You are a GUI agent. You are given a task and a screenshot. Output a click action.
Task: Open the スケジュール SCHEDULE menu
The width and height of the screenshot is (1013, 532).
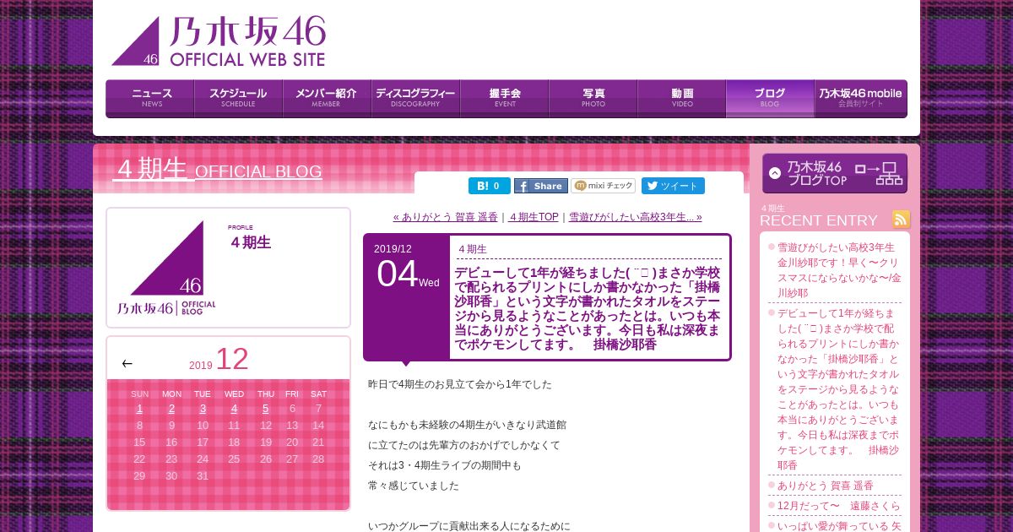pyautogui.click(x=239, y=99)
